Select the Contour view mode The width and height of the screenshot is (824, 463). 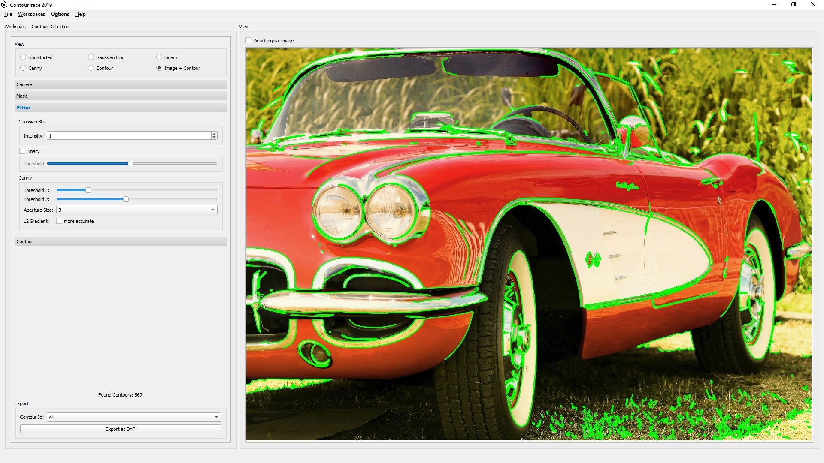(91, 68)
